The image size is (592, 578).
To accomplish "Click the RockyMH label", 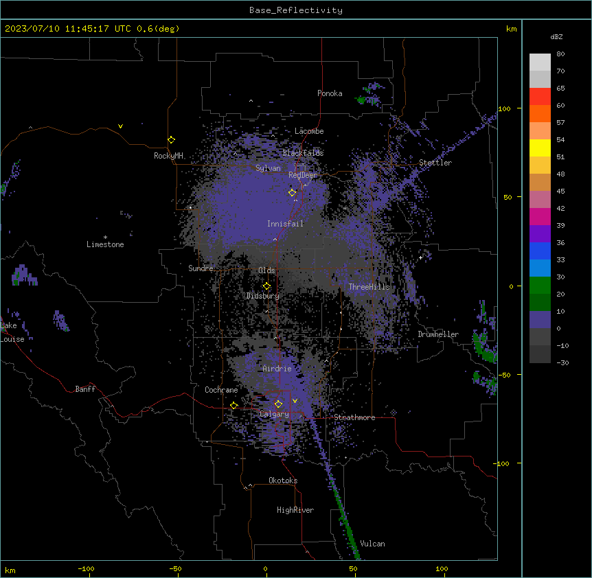I will pos(168,156).
